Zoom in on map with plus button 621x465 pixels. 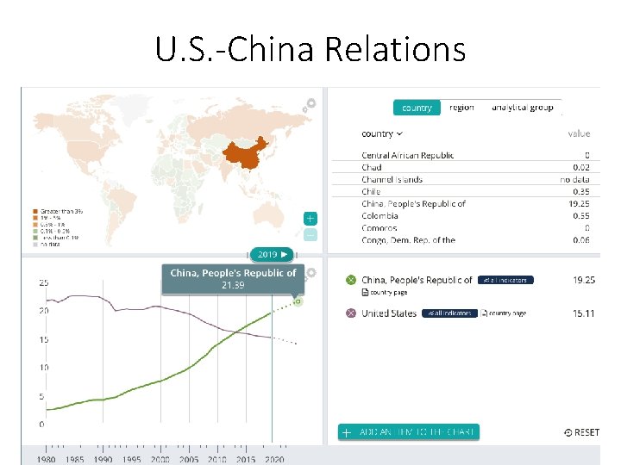point(310,219)
